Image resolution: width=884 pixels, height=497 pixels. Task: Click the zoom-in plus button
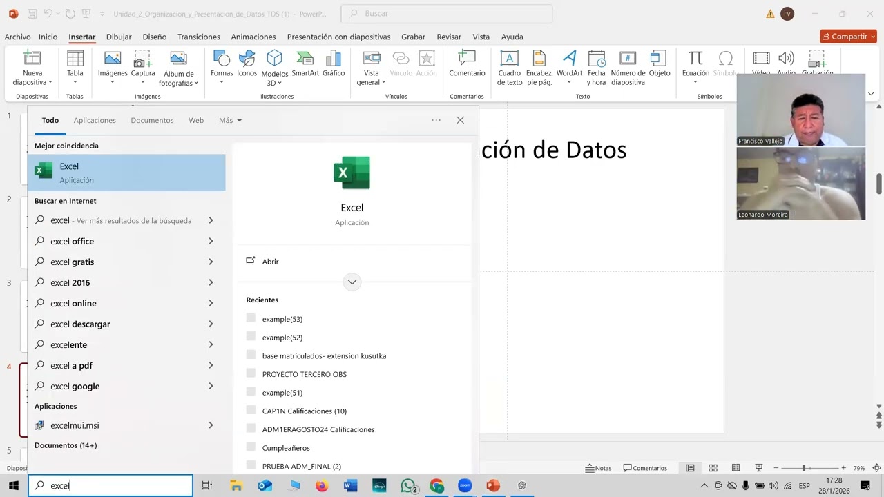coord(843,468)
